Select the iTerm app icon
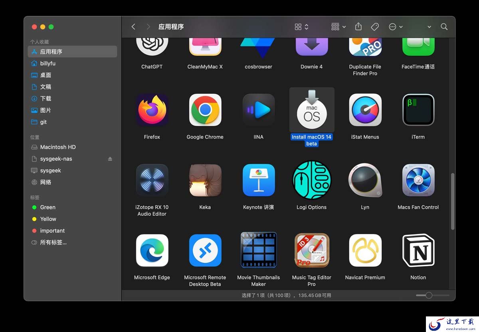The image size is (479, 332). coord(418,110)
